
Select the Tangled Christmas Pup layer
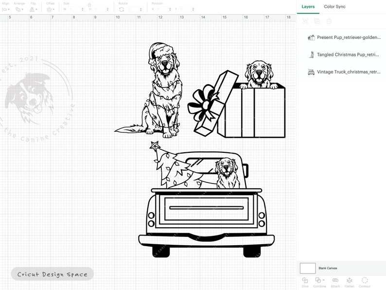(344, 54)
